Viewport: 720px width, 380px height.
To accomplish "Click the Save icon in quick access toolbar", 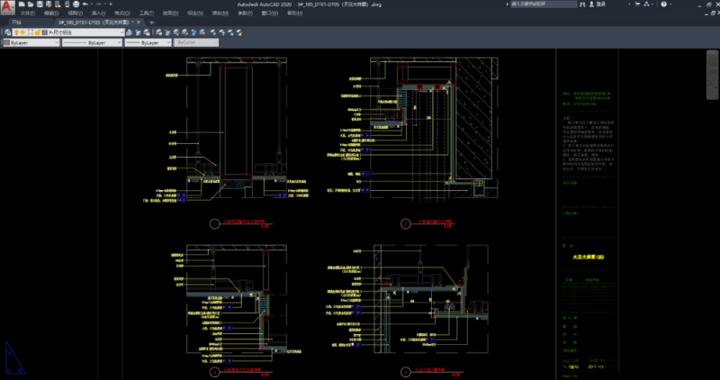I will pos(41,5).
